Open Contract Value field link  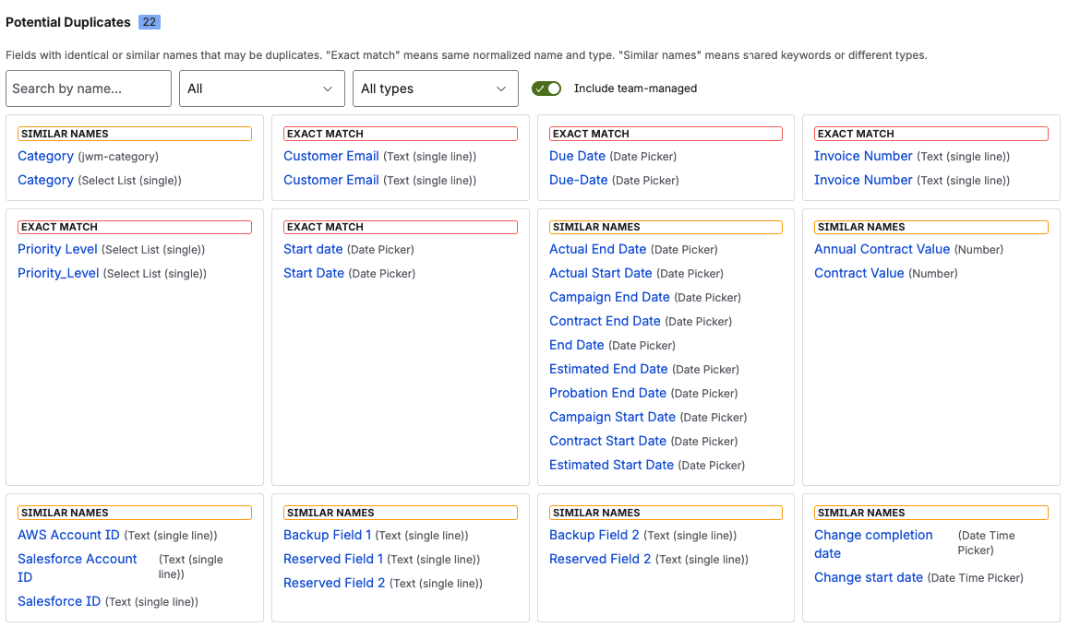(858, 273)
